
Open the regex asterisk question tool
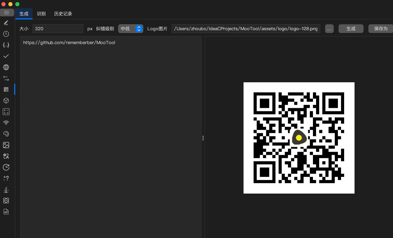(x=6, y=178)
